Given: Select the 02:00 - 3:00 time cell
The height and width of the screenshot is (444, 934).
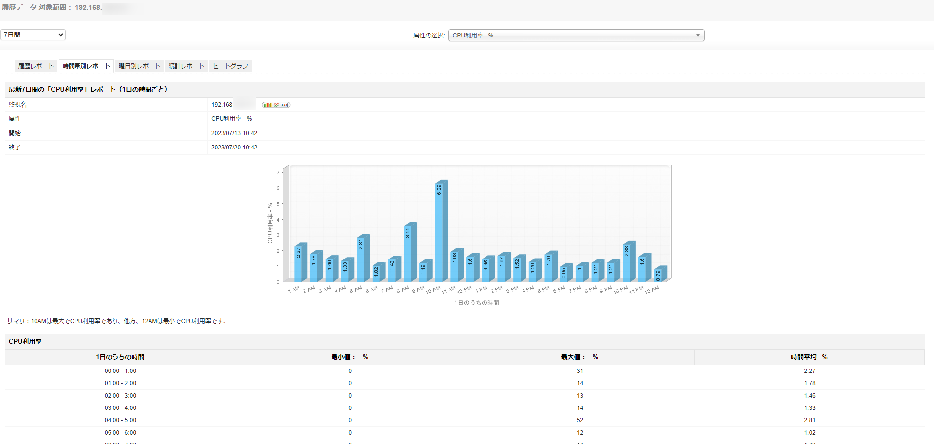Looking at the screenshot, I should (x=120, y=396).
